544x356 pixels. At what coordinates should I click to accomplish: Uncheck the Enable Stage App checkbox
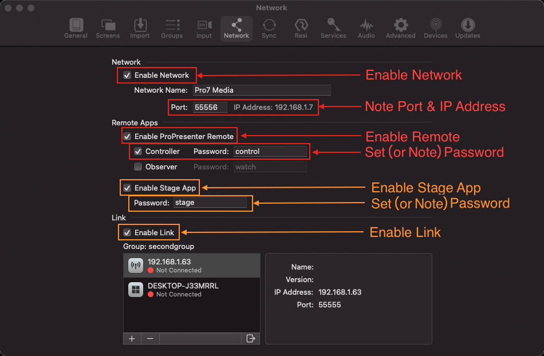[x=127, y=188]
